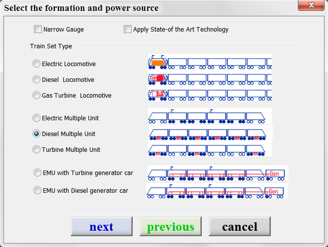The width and height of the screenshot is (328, 247).
Task: Return using the previous button
Action: (171, 226)
